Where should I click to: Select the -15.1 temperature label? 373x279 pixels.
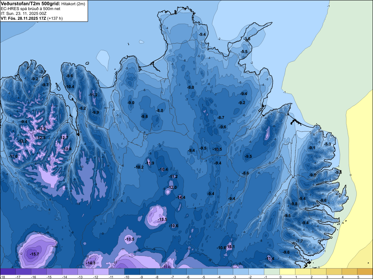point(230,247)
